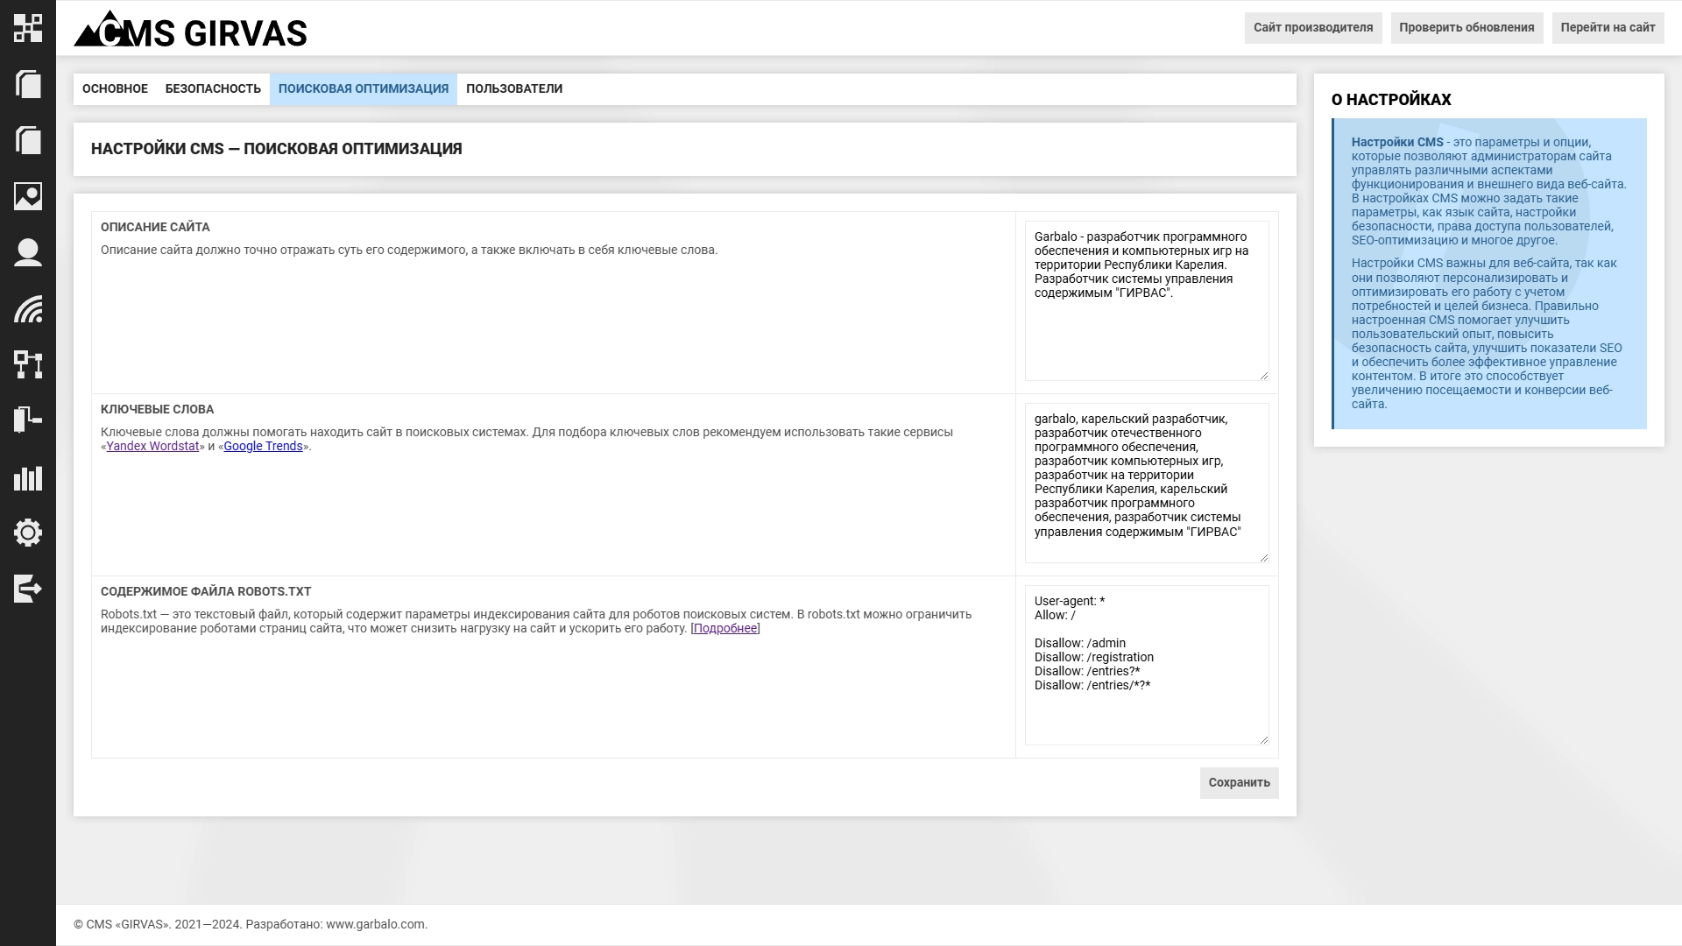Open the bar chart statistics icon

click(x=28, y=477)
